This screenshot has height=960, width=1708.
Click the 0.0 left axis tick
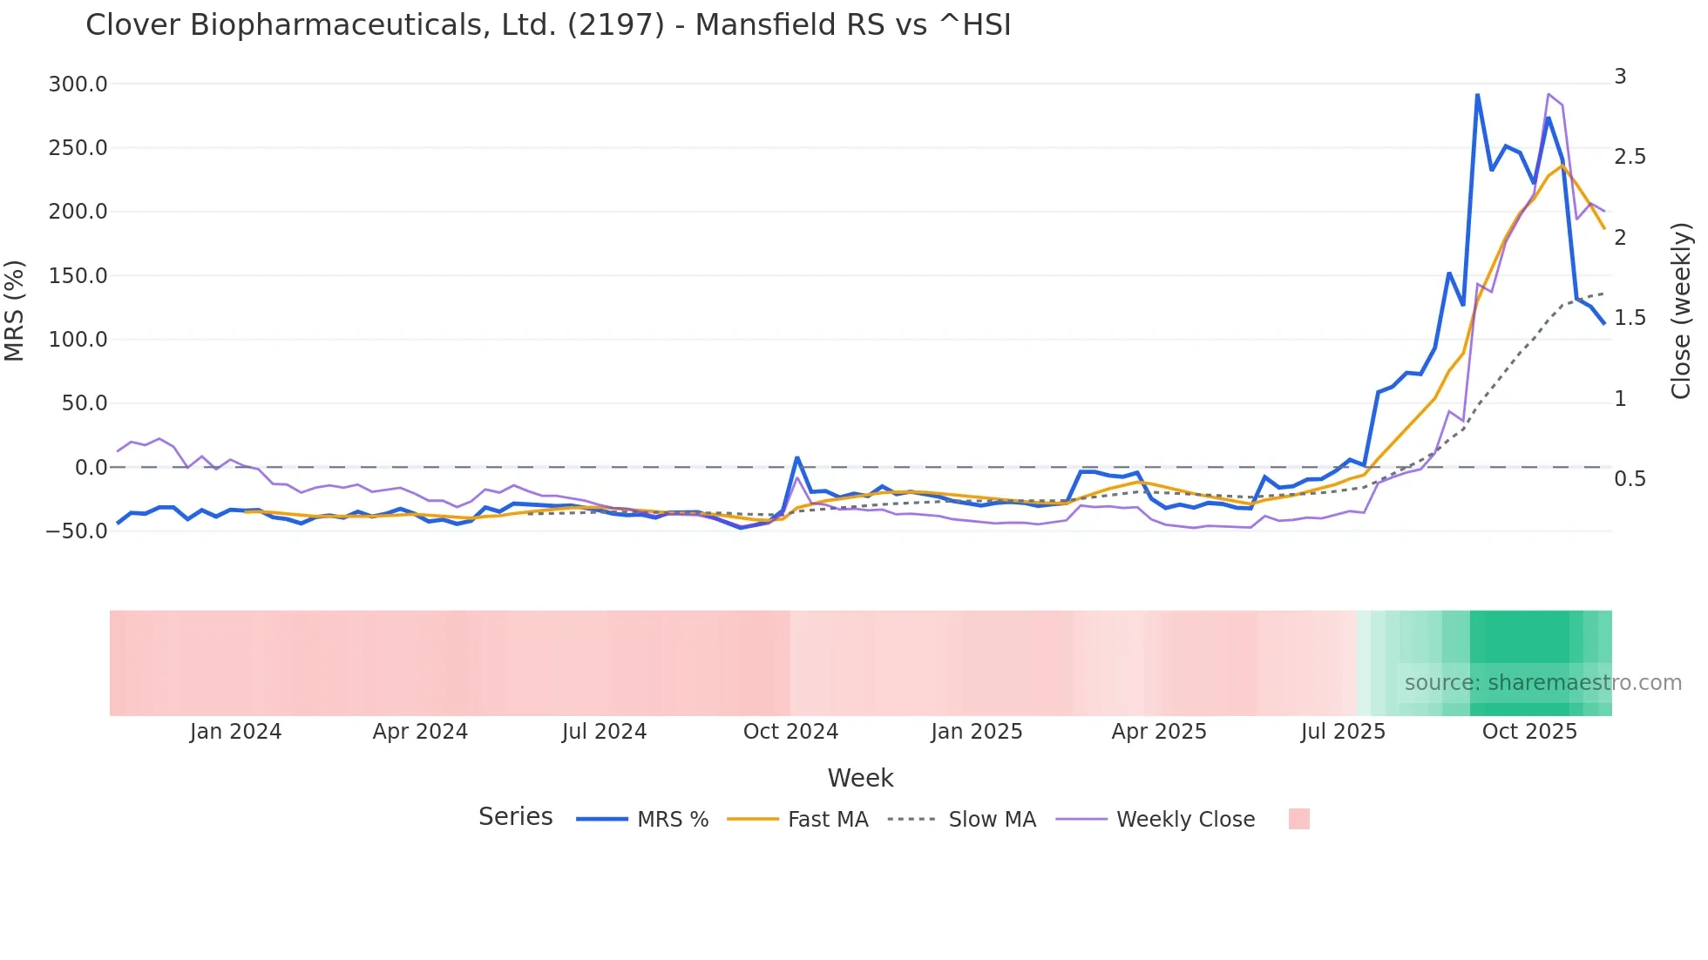[x=91, y=468]
